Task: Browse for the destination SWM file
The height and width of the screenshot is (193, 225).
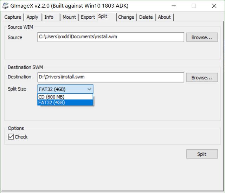Action: [202, 77]
